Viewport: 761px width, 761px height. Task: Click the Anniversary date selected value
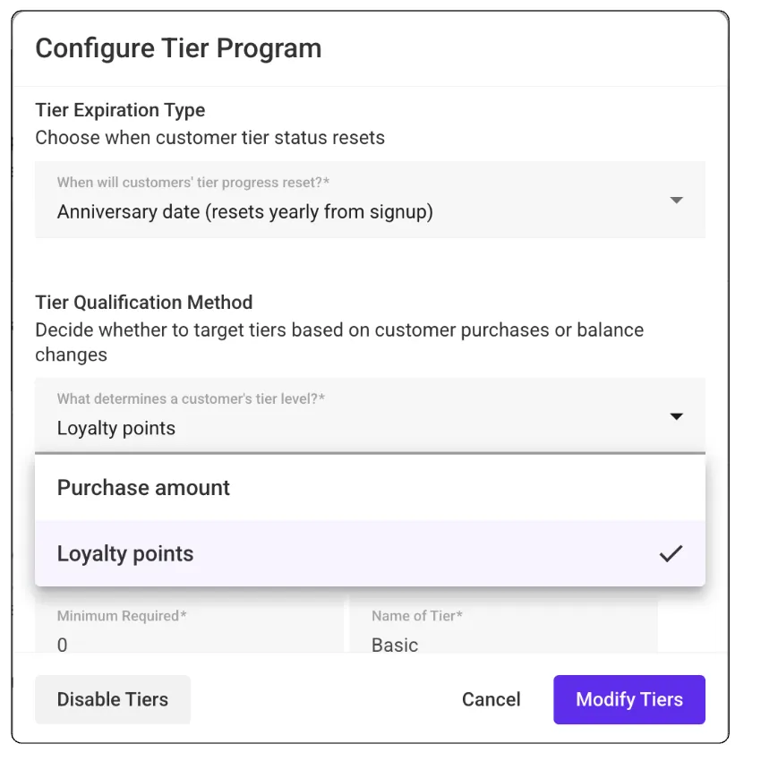pos(244,212)
